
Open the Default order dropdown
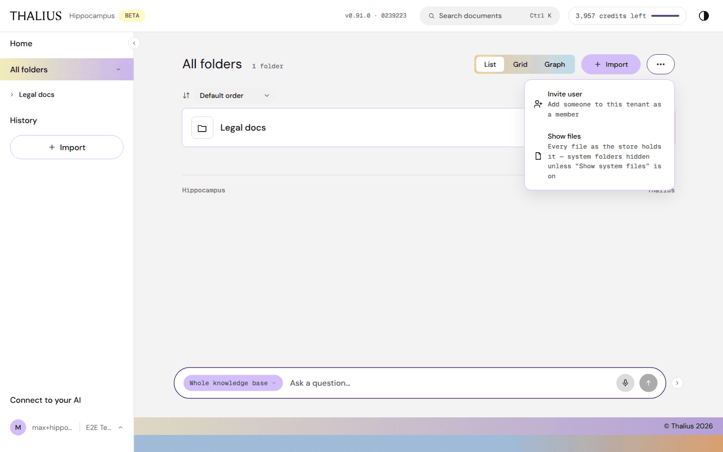coord(234,95)
